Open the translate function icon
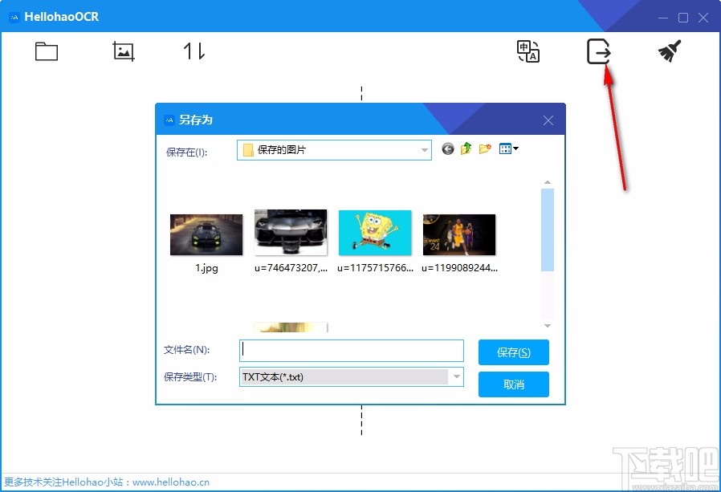721x492 pixels. click(528, 51)
